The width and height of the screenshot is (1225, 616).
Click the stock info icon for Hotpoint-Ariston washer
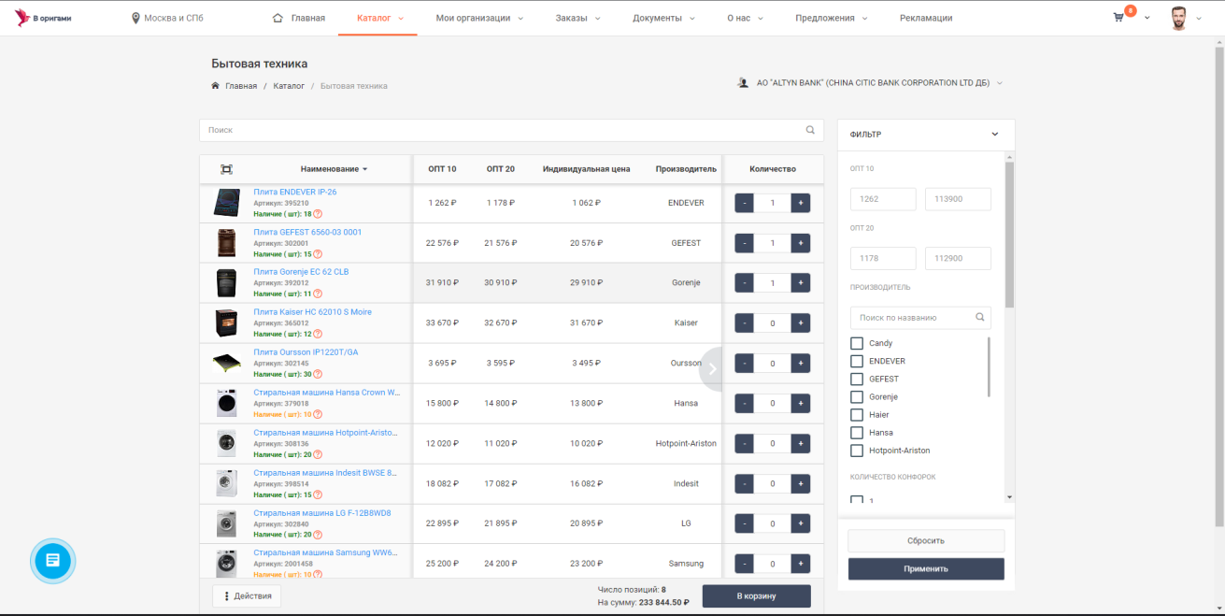click(318, 454)
